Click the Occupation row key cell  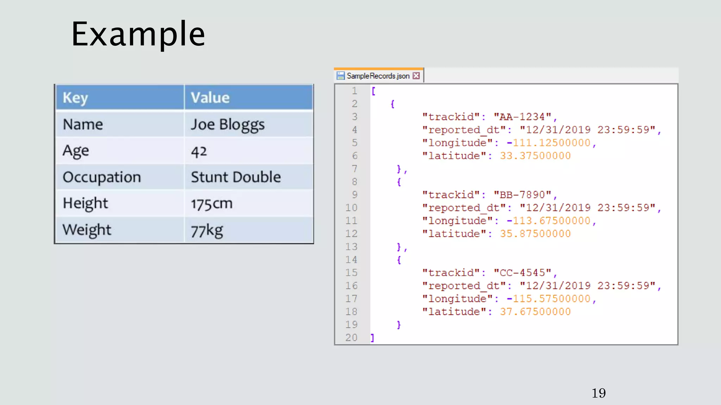(102, 177)
